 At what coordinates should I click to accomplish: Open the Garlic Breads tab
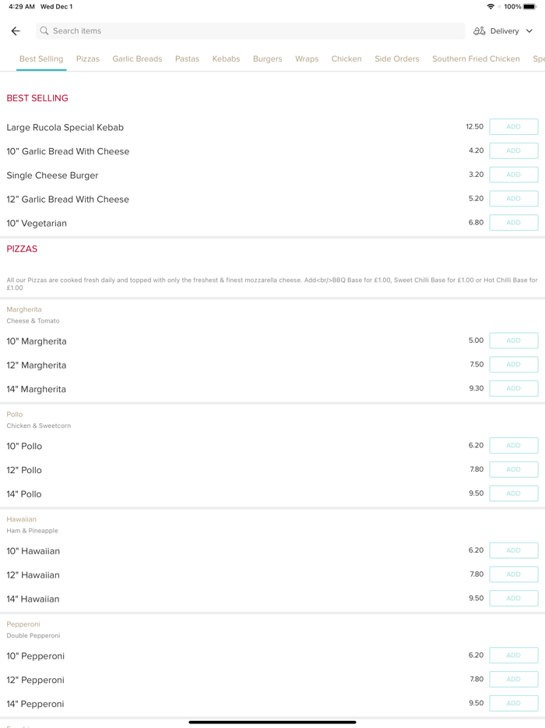137,59
